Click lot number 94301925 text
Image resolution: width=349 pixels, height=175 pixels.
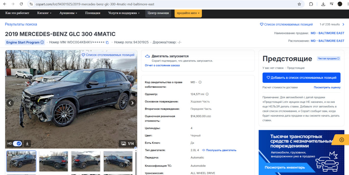click(x=141, y=42)
